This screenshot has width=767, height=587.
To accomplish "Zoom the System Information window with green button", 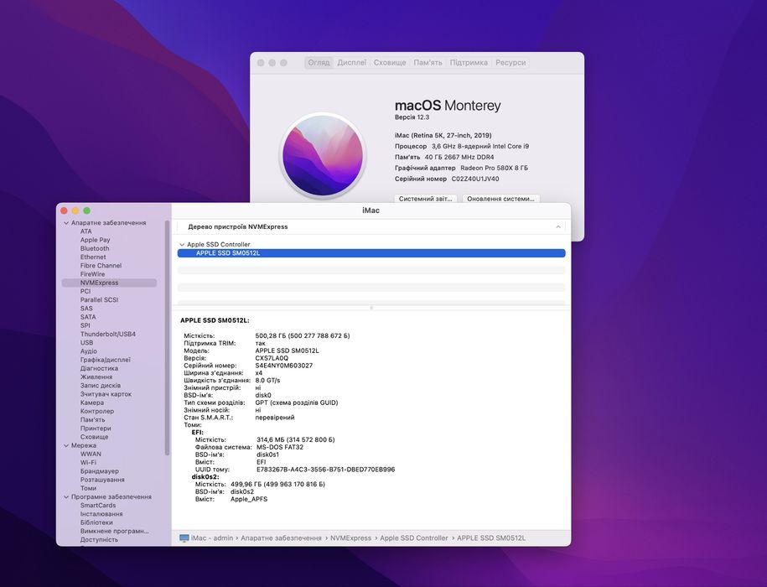I will (86, 210).
